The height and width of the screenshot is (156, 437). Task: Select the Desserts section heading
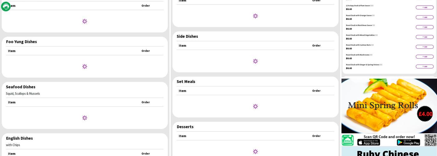click(x=185, y=127)
